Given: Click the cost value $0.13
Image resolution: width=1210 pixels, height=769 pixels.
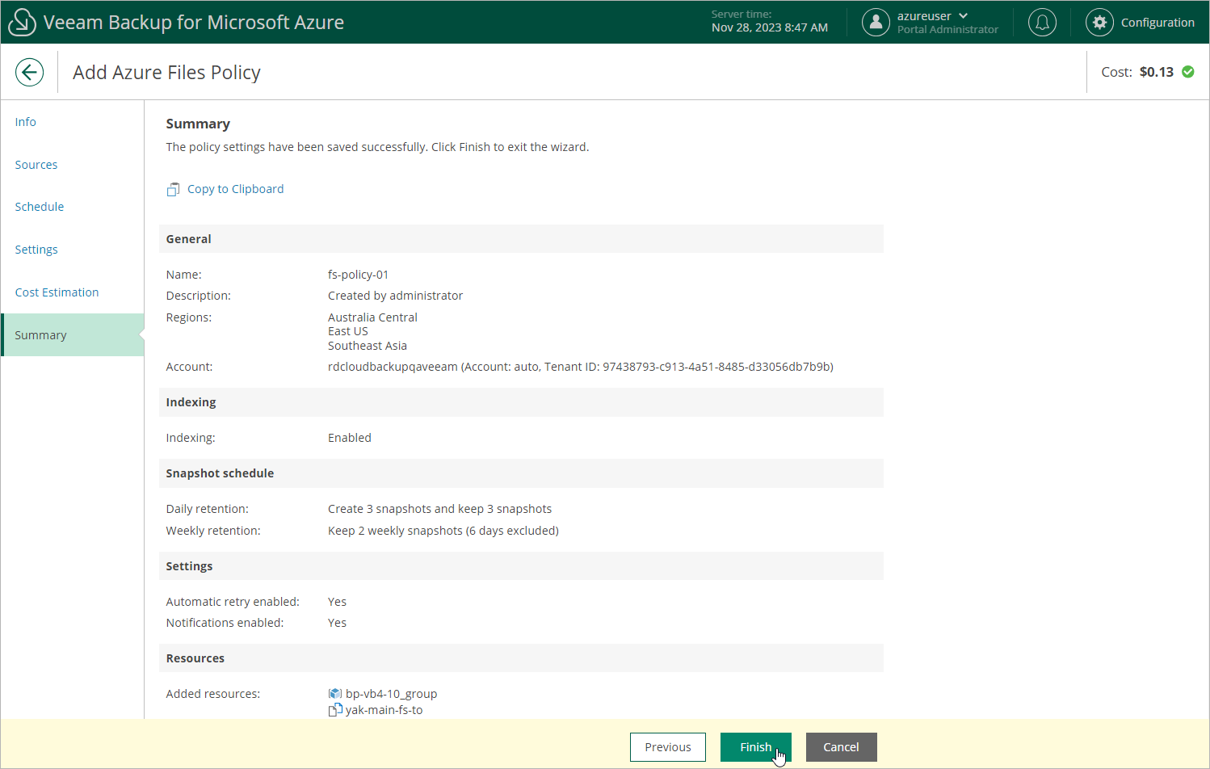Looking at the screenshot, I should click(1157, 72).
